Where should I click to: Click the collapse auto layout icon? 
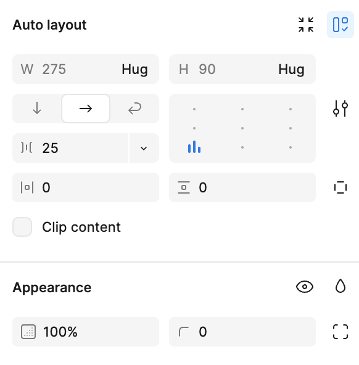point(306,25)
